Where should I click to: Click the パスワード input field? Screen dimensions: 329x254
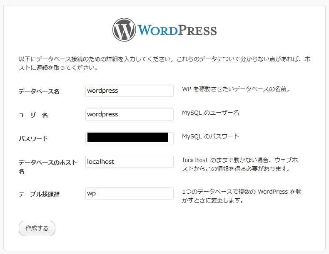coord(129,138)
